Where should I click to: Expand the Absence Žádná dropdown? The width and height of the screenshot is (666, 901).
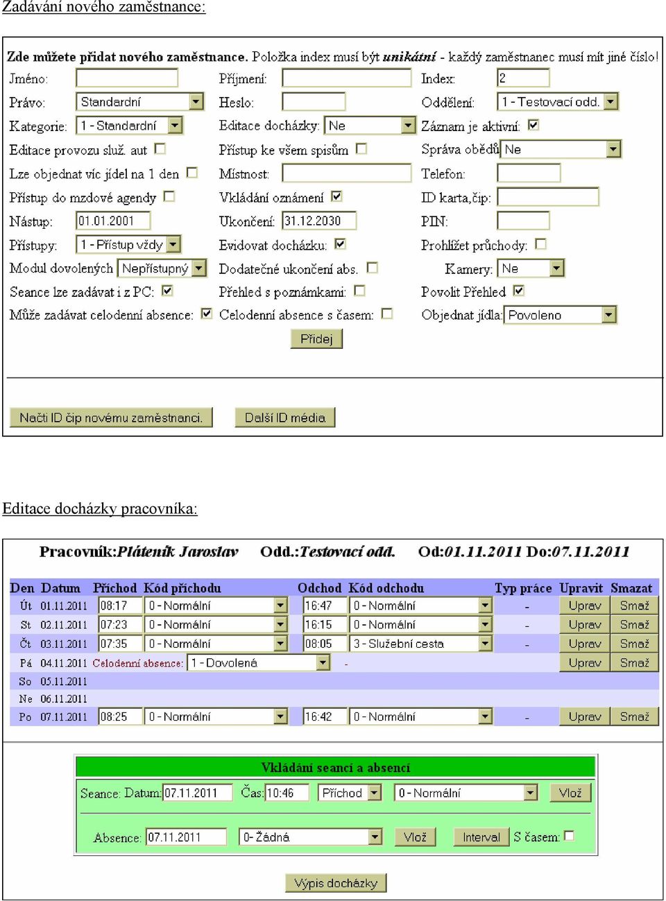coord(310,837)
